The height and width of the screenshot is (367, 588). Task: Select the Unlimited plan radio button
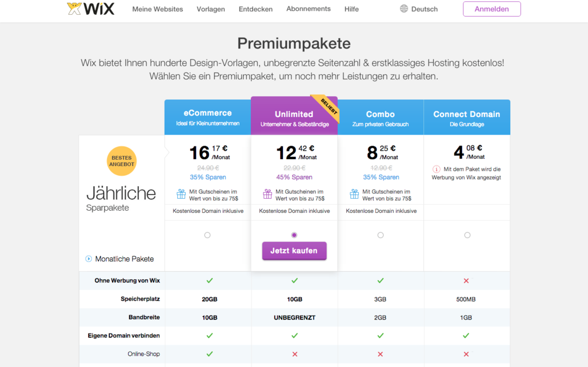(294, 235)
